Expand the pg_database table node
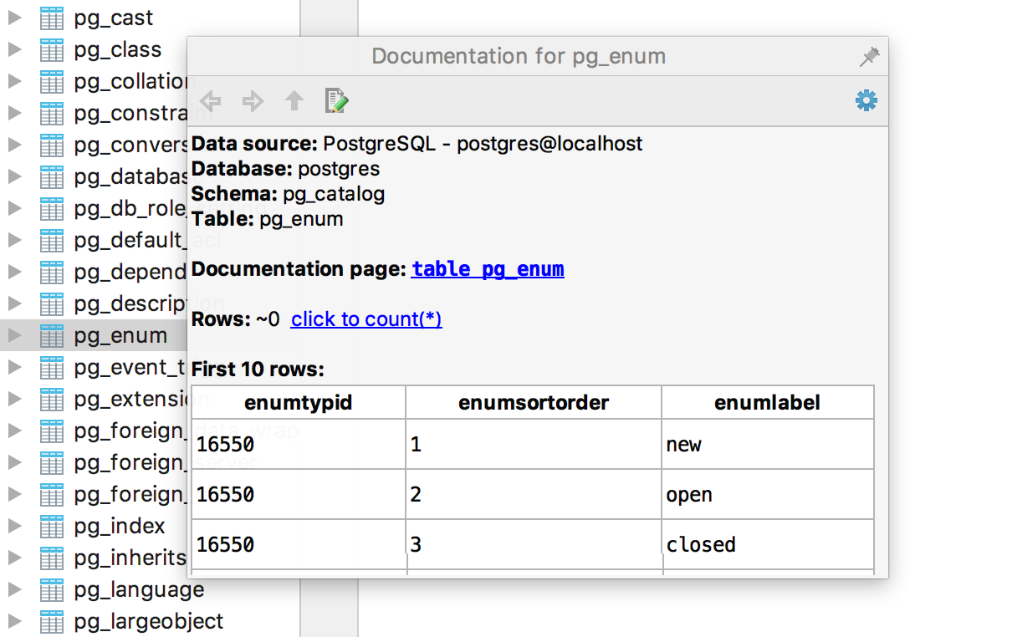This screenshot has height=637, width=1012. pos(14,176)
